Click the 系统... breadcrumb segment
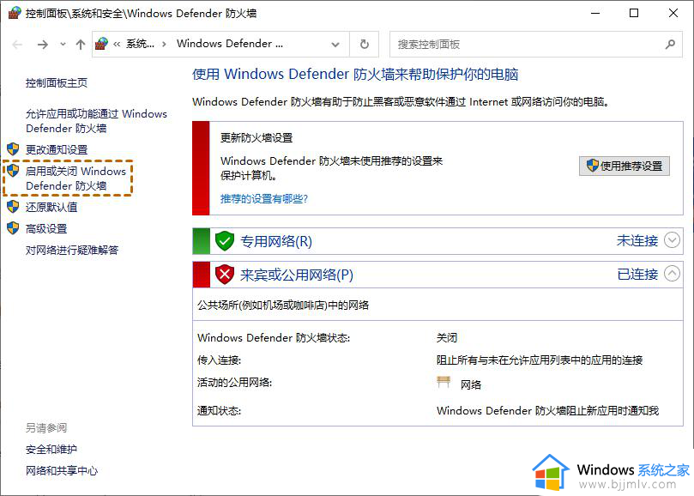The width and height of the screenshot is (694, 496). 141,44
